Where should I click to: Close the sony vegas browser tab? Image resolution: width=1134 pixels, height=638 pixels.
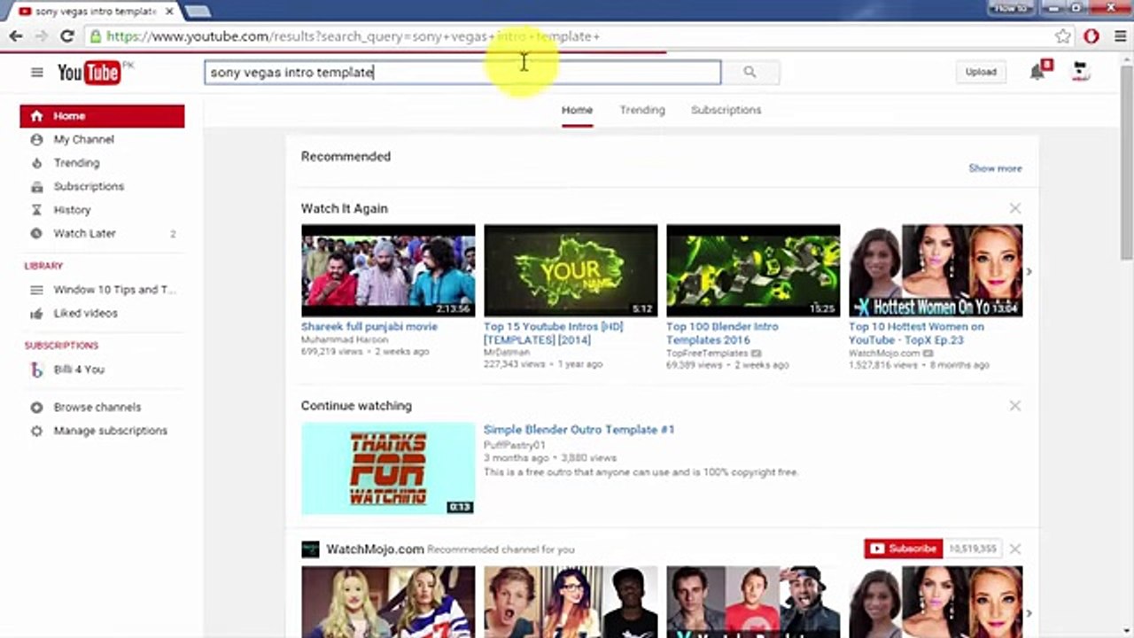pos(169,12)
